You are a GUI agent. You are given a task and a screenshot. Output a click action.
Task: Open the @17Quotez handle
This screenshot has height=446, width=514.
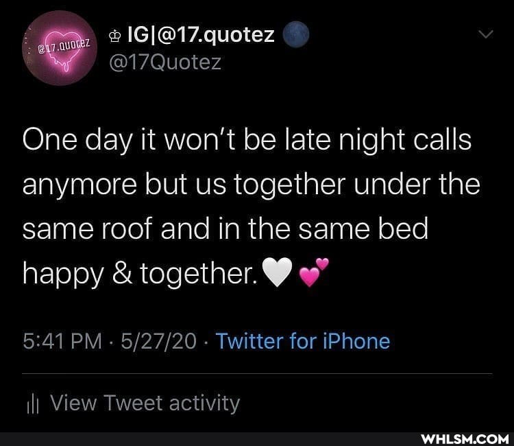click(165, 62)
